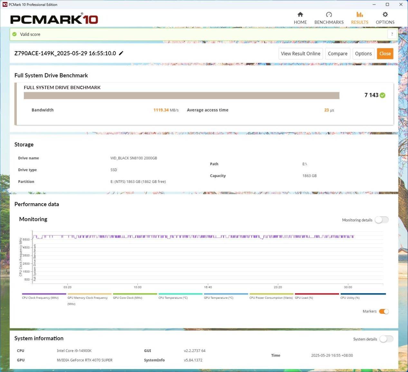This screenshot has height=372, width=408.
Task: Enable the Monitoring details toggle
Action: click(x=382, y=220)
